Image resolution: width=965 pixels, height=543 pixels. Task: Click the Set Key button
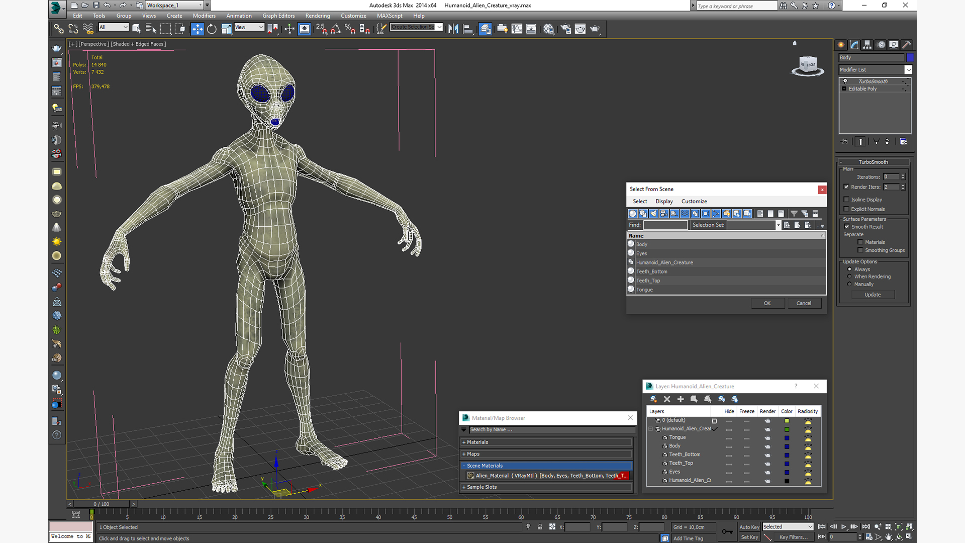point(749,537)
